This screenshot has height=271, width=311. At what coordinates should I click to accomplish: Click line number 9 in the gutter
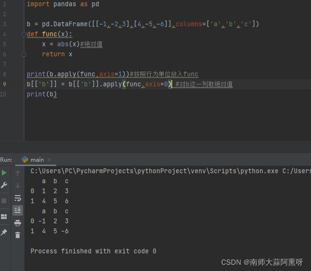point(5,84)
